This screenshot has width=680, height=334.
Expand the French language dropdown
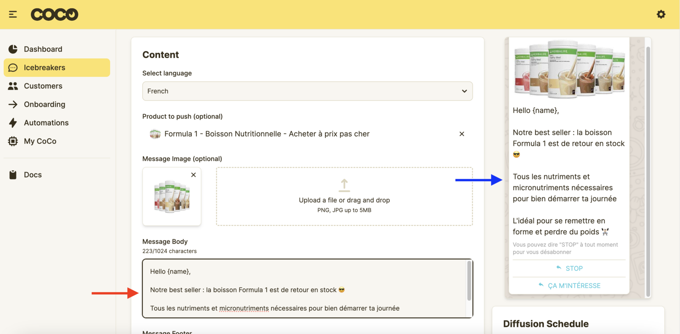coord(307,91)
